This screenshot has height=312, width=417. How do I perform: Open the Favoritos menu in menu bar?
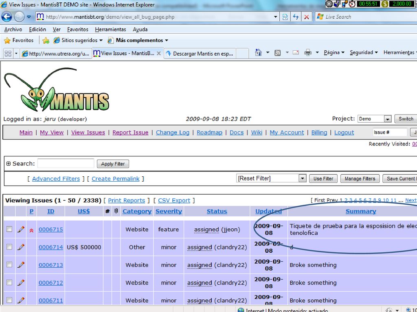pos(78,29)
